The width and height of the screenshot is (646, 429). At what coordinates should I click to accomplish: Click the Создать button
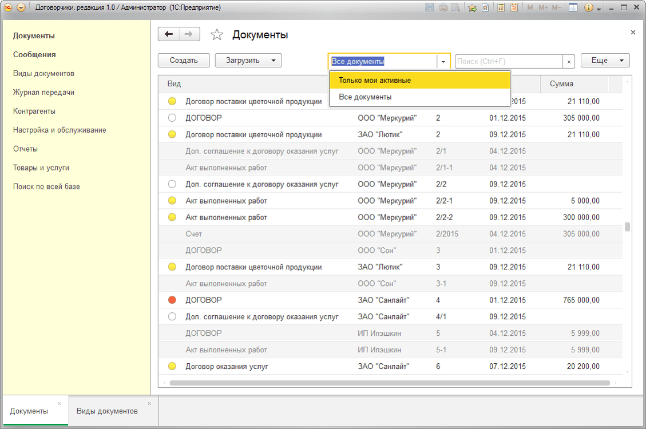click(x=184, y=61)
